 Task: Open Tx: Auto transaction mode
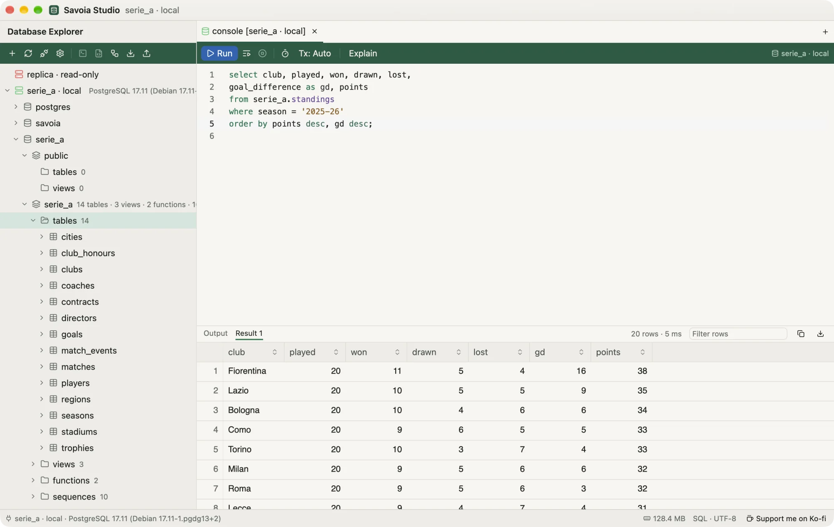point(315,53)
